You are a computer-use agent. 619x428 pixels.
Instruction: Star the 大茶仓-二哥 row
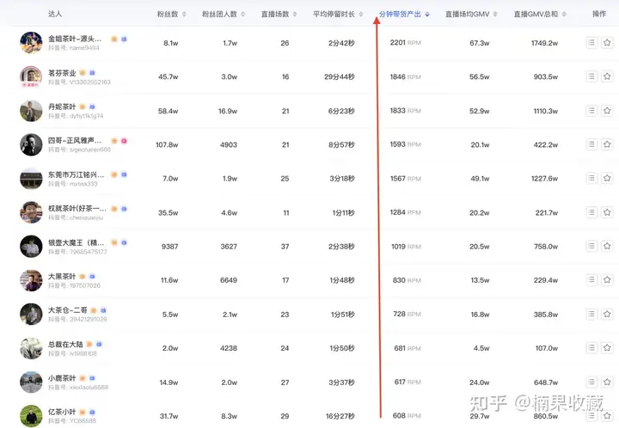(607, 314)
